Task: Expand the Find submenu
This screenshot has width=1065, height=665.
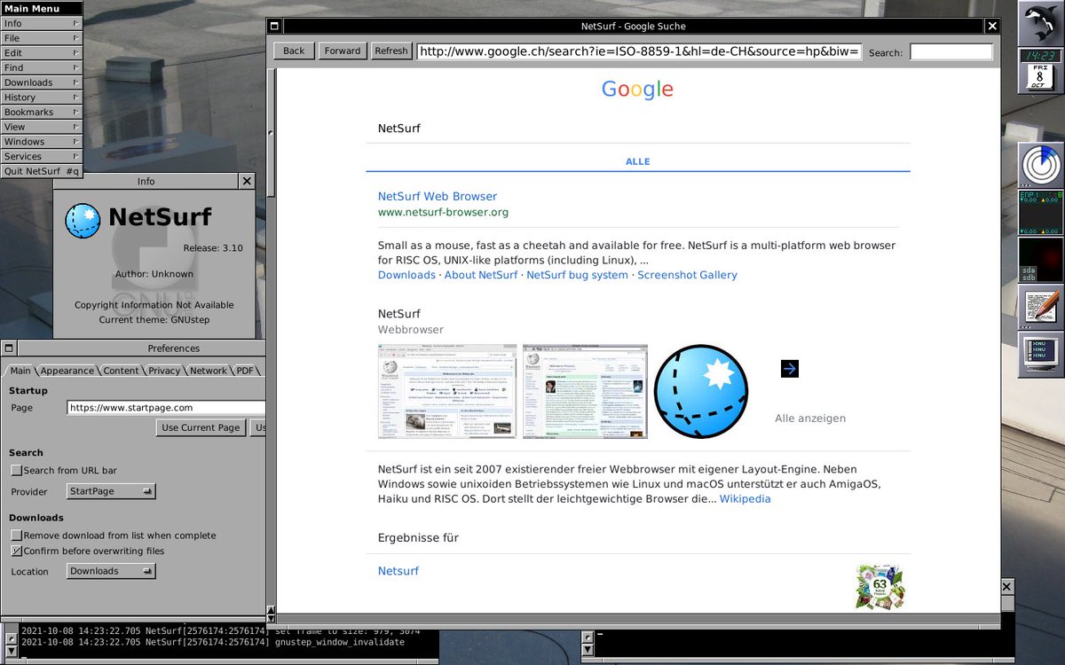Action: point(42,67)
